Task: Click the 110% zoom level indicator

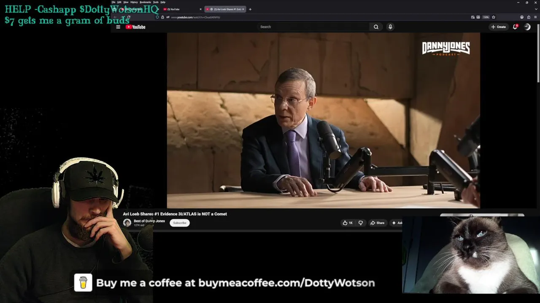Action: tap(486, 17)
